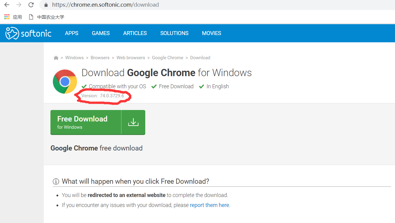Click the browser forward arrow
This screenshot has height=223, width=395.
(19, 5)
